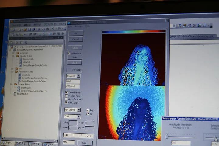Image resolution: width=219 pixels, height=146 pixels.
Task: Click the Apply button
Action: [85, 143]
